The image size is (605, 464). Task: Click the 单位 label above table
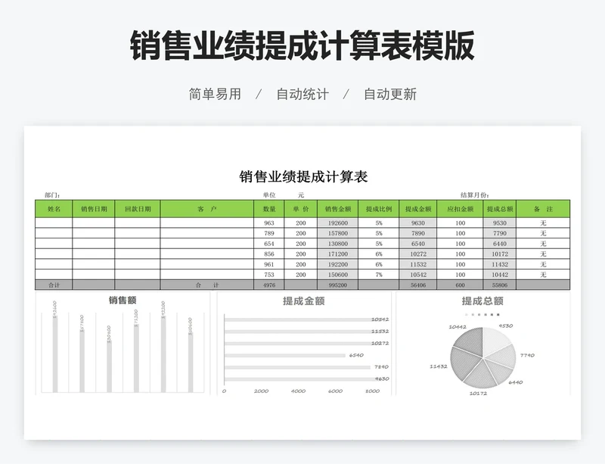tap(269, 195)
